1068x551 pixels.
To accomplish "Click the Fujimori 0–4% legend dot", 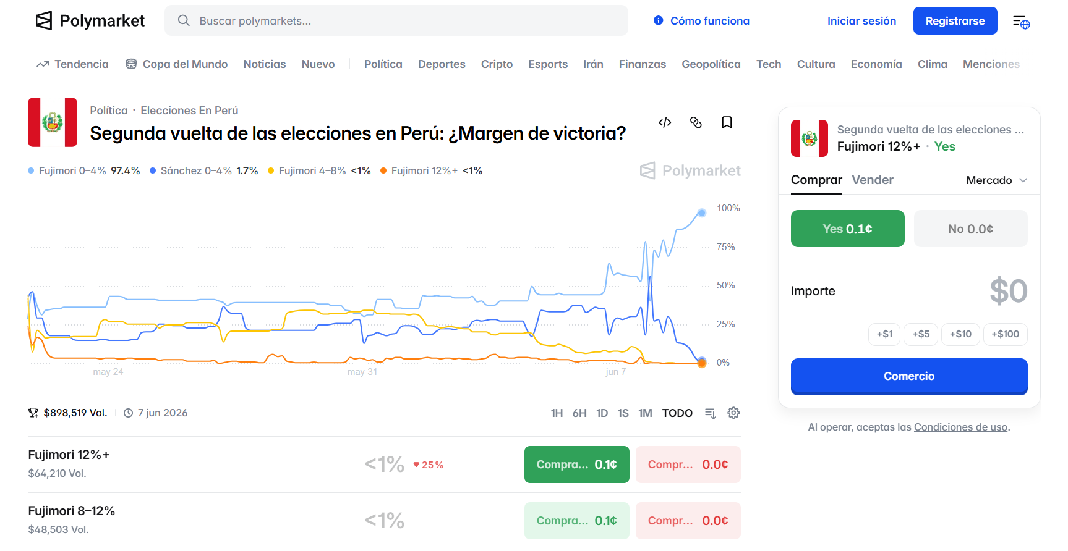I will tap(31, 170).
